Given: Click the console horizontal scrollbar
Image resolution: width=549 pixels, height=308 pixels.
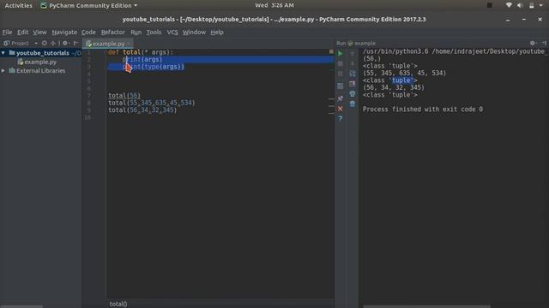Looking at the screenshot, I should pos(426,306).
